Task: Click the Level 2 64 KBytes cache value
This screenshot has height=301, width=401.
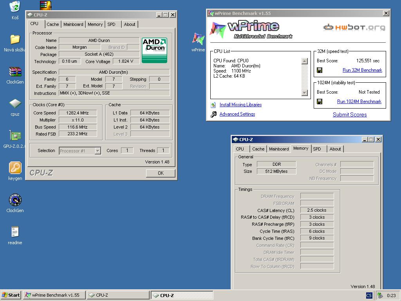Action: [150, 127]
